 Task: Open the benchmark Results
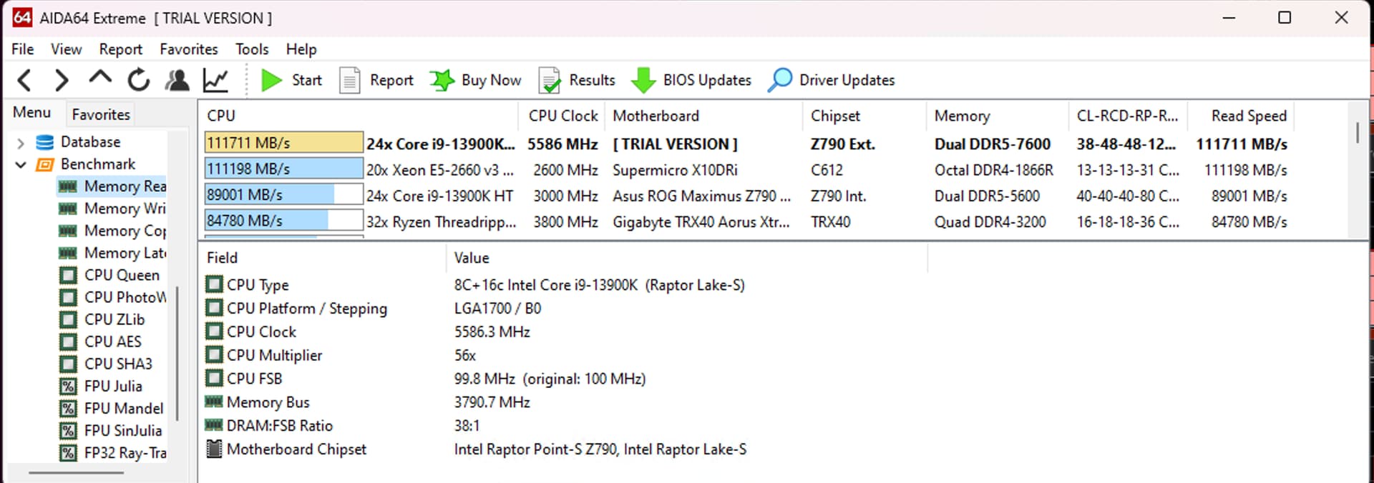[577, 80]
